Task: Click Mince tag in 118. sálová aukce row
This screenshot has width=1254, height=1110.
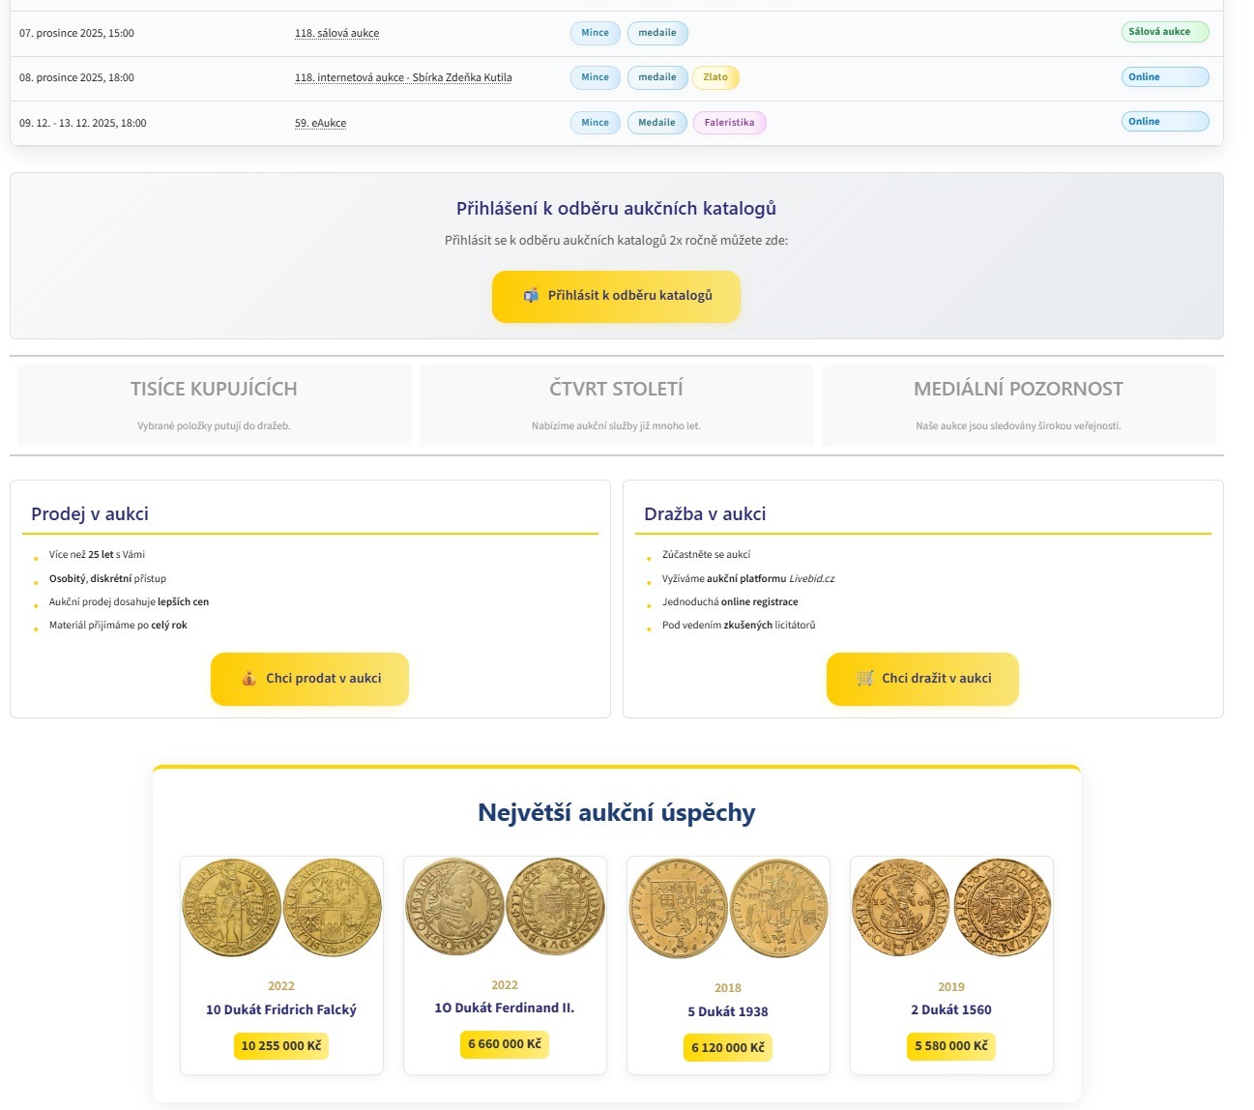Action: [x=595, y=33]
